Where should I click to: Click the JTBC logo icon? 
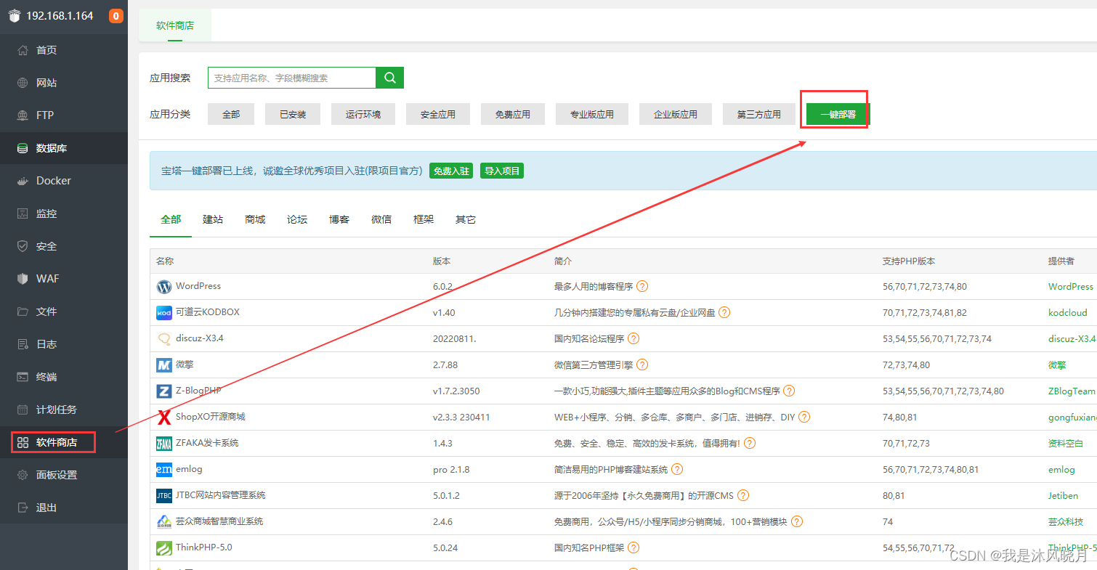164,496
